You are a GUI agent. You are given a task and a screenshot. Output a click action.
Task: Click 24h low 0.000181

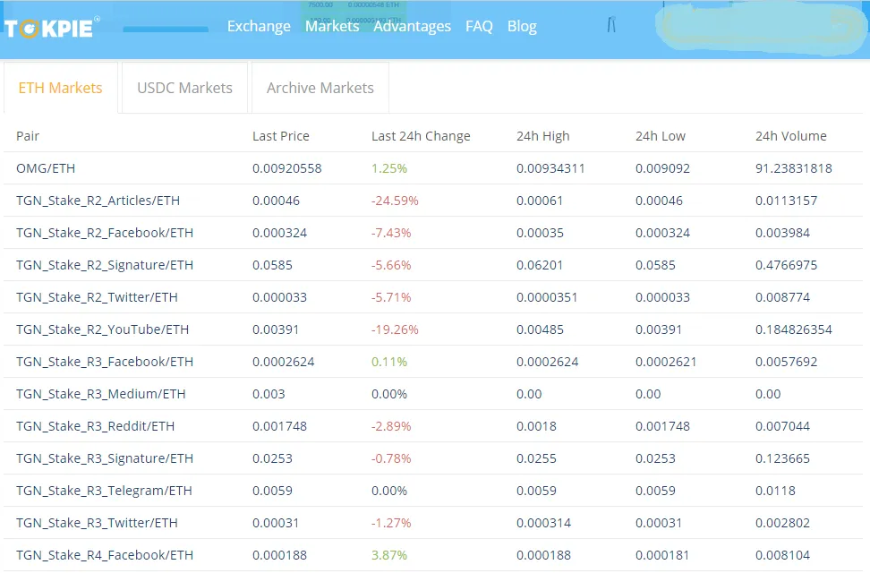pyautogui.click(x=662, y=555)
